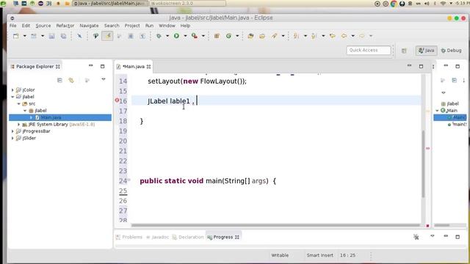Open the Problems tab
This screenshot has width=470, height=264.
(x=129, y=237)
